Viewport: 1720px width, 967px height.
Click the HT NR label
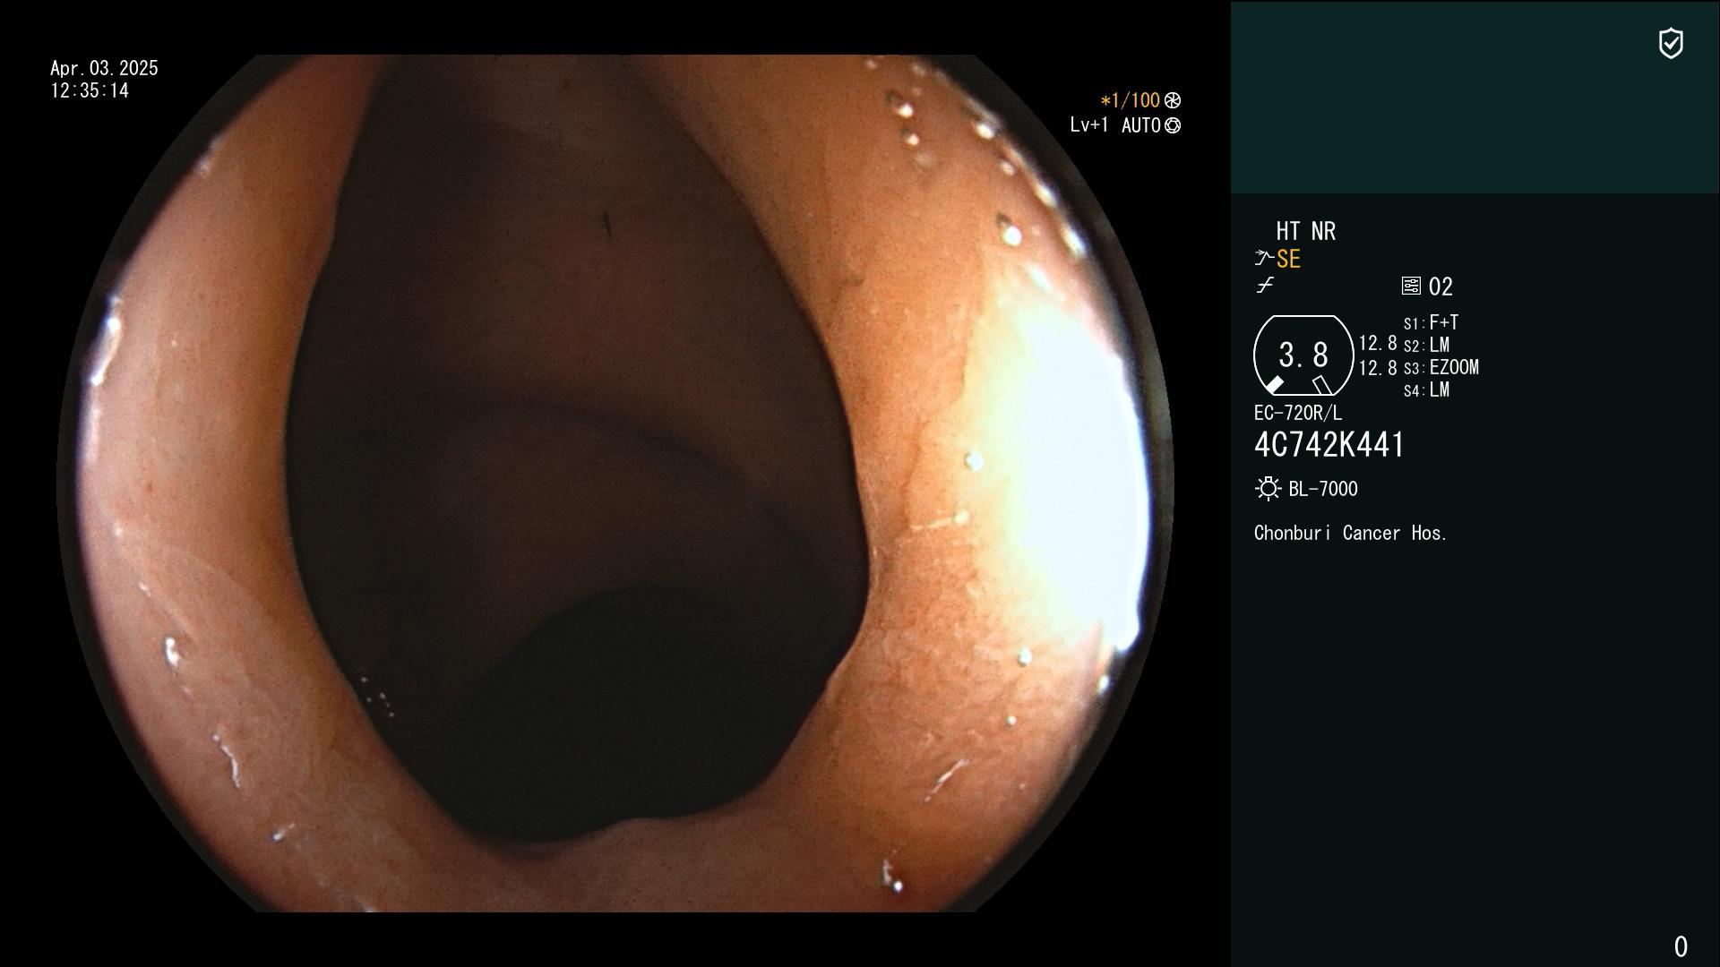tap(1305, 231)
